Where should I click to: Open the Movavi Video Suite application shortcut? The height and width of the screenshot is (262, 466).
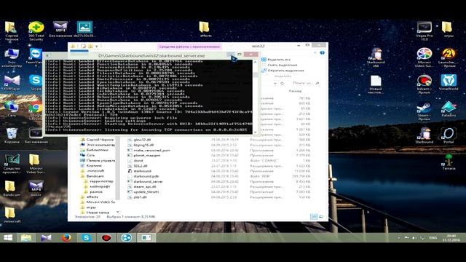click(x=424, y=57)
